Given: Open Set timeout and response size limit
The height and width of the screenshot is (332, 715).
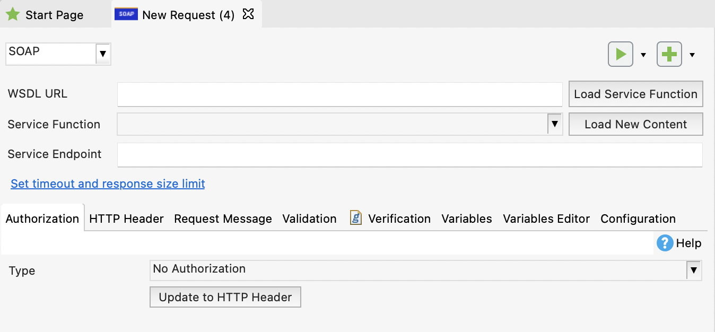Looking at the screenshot, I should tap(107, 184).
